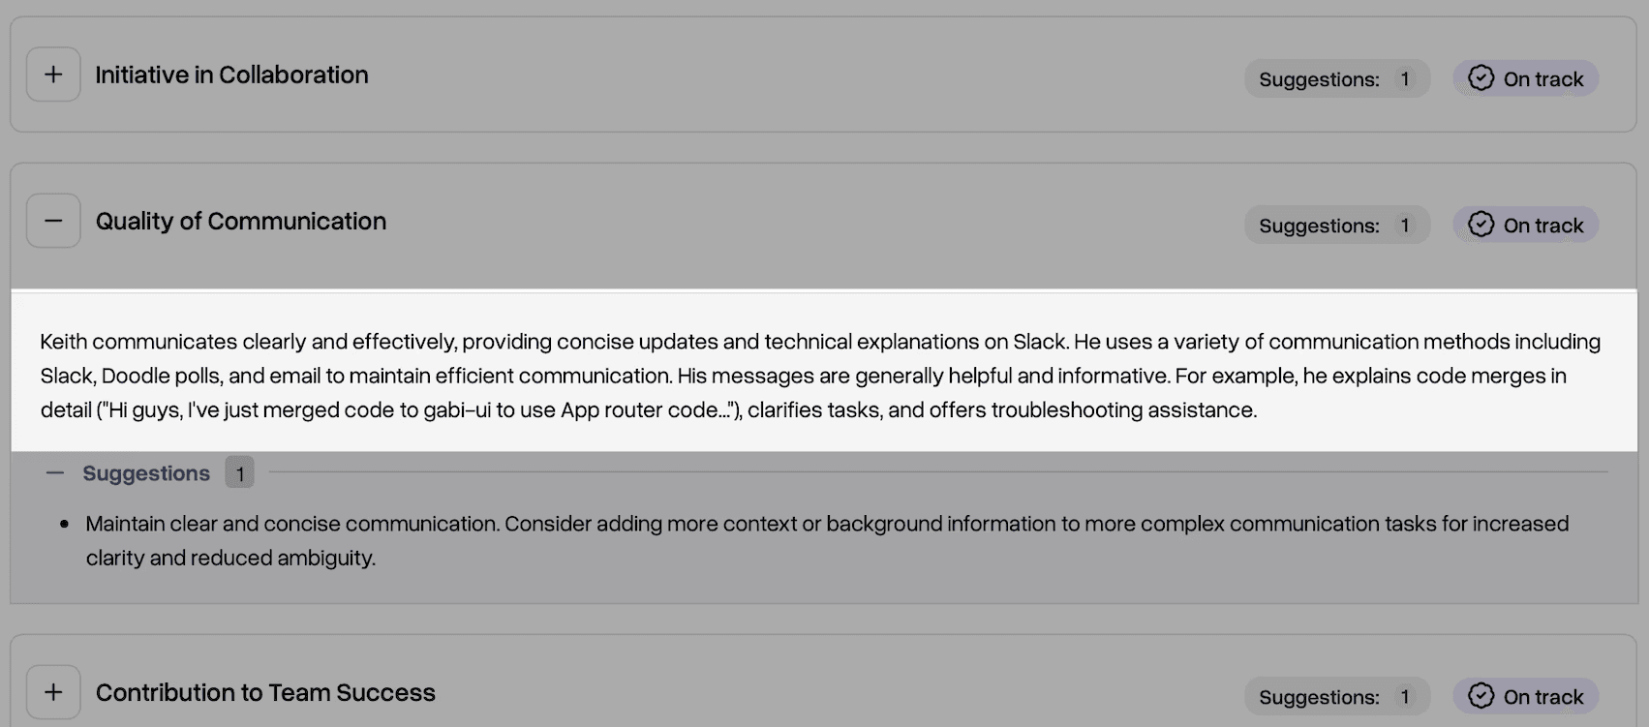Viewport: 1649px width, 727px height.
Task: Click On track label in Initiative in Collaboration row
Action: coord(1542,79)
